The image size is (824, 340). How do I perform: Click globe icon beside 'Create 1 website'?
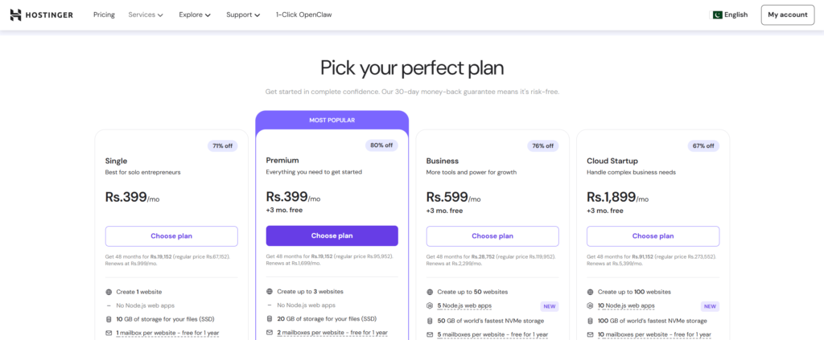(x=109, y=292)
